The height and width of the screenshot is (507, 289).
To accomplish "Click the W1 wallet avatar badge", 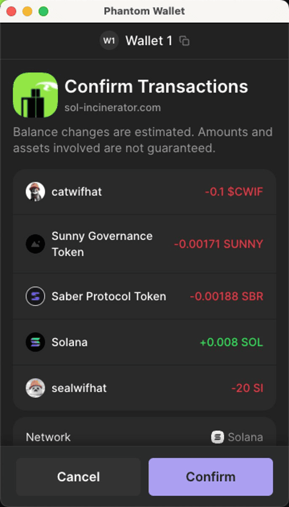I will [x=109, y=41].
